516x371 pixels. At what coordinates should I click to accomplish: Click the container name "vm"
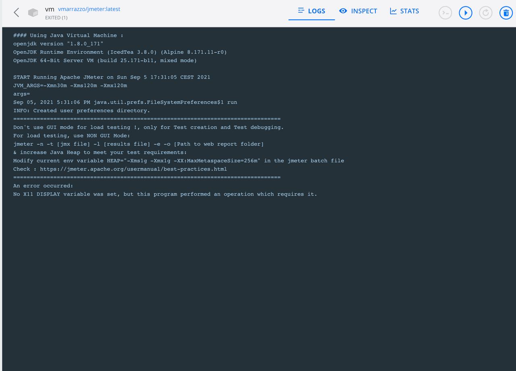point(50,9)
